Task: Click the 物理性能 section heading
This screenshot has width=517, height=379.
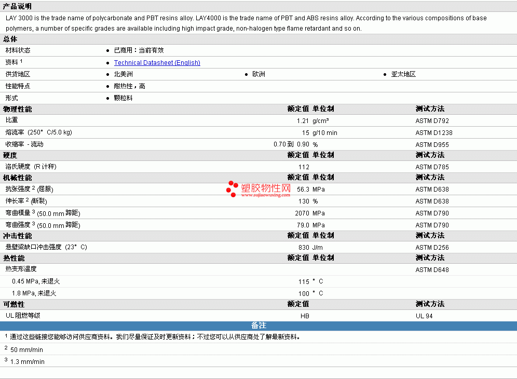Action: (18, 109)
